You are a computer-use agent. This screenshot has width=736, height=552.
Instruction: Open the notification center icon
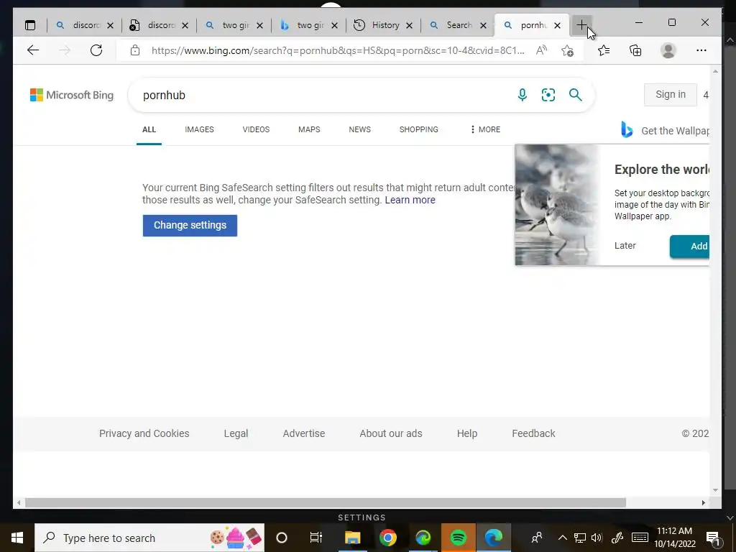point(713,538)
